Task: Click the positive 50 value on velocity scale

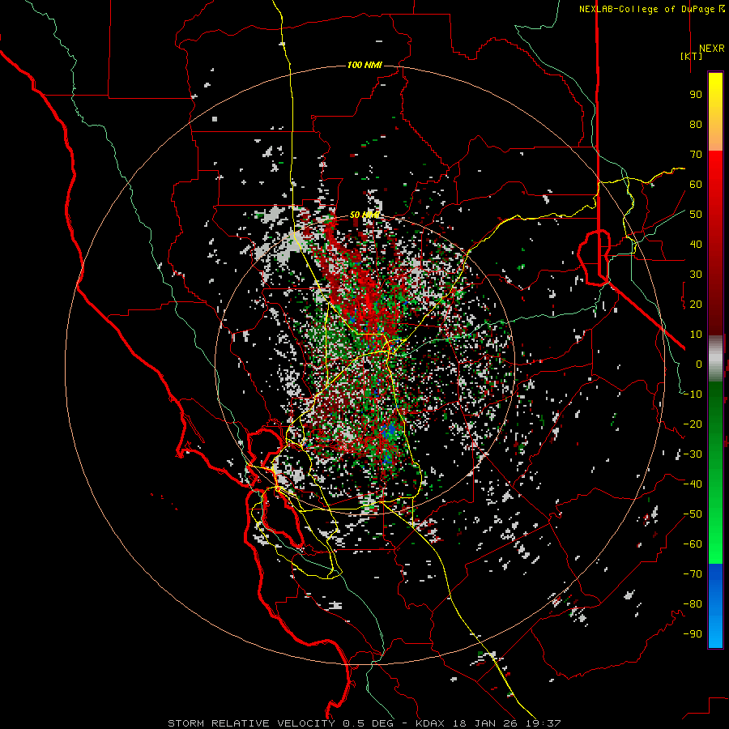Action: click(x=696, y=215)
